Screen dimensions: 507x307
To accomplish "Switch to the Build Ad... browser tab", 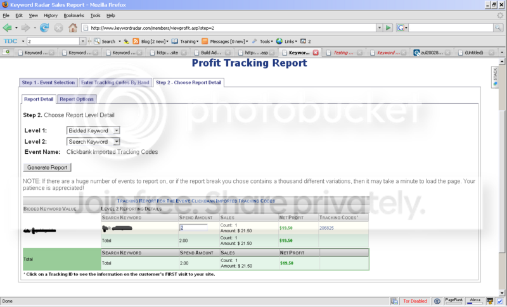I will coord(212,53).
